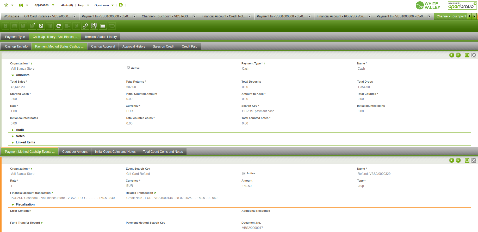Collapse the Amounts section
This screenshot has width=478, height=232.
[13, 75]
